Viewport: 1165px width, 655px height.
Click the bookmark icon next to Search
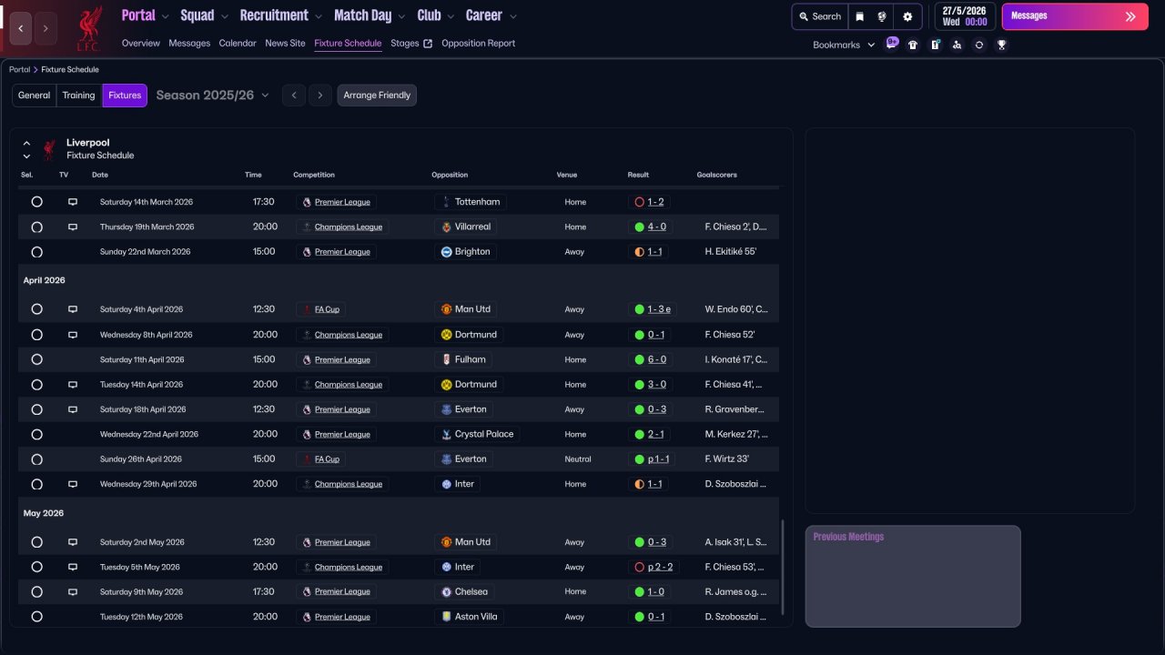[859, 16]
